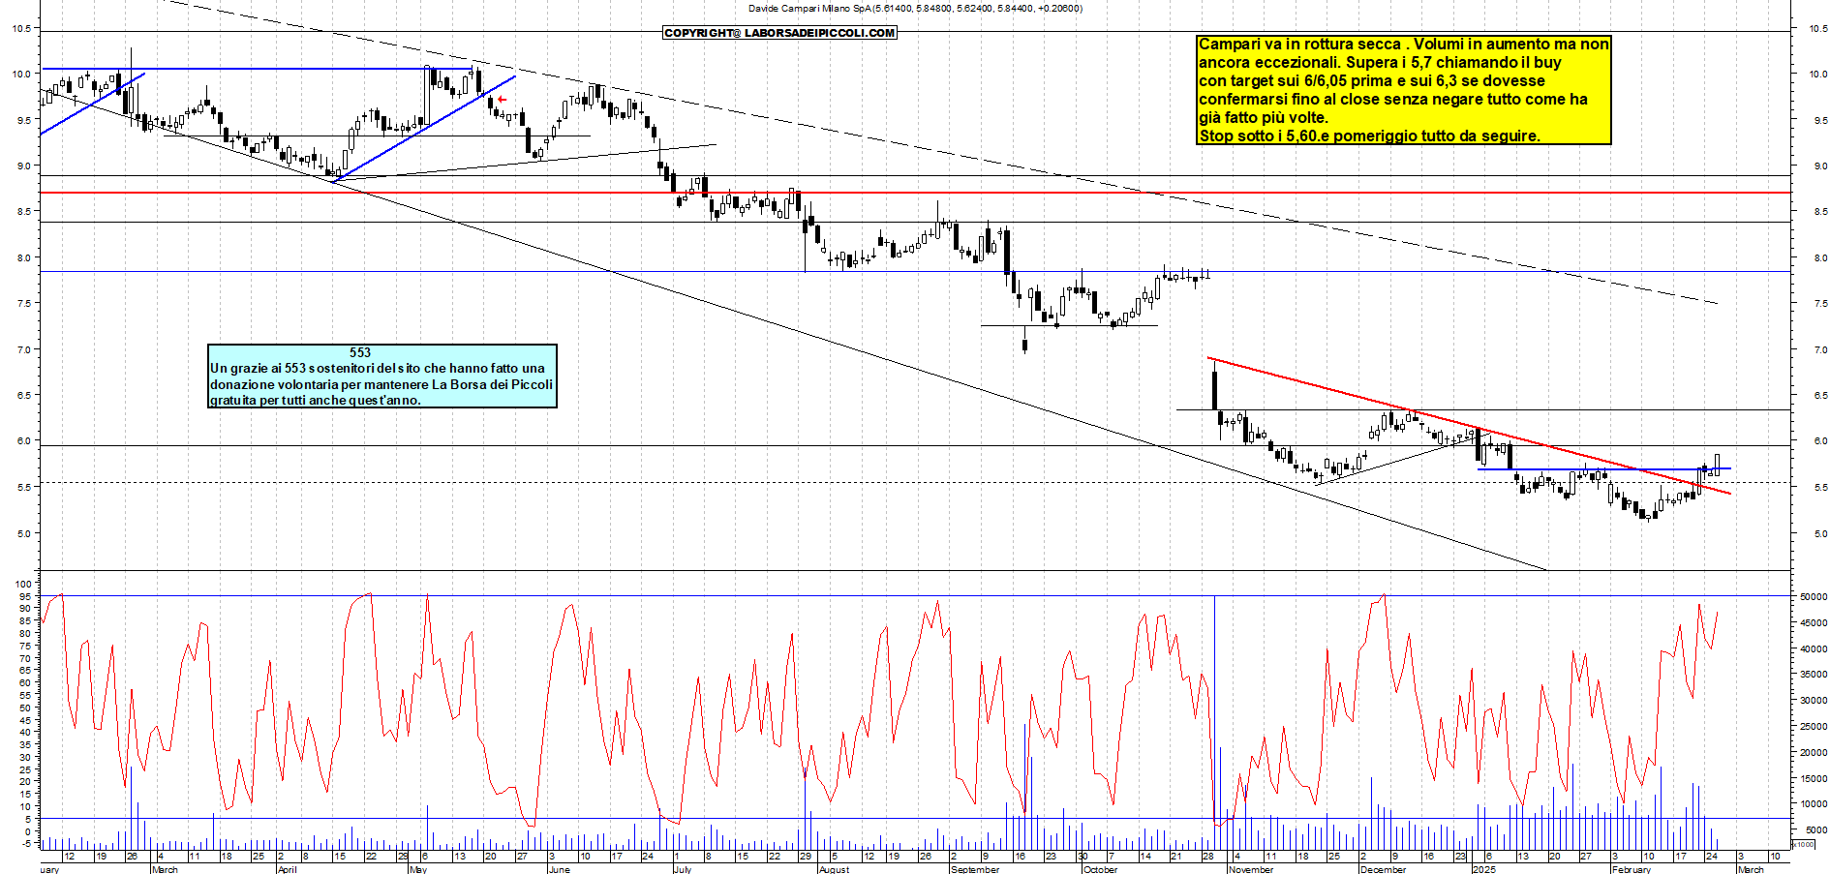This screenshot has width=1830, height=874.
Task: Click the Davide Campari Milano SpA chart title
Action: click(x=915, y=9)
